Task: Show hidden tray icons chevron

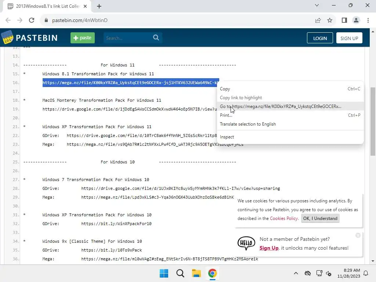Action: point(296,273)
